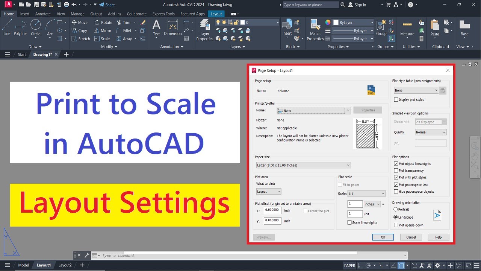Open the Annotate ribbon tab
Screen dimensions: 481x271
[x=43, y=14]
